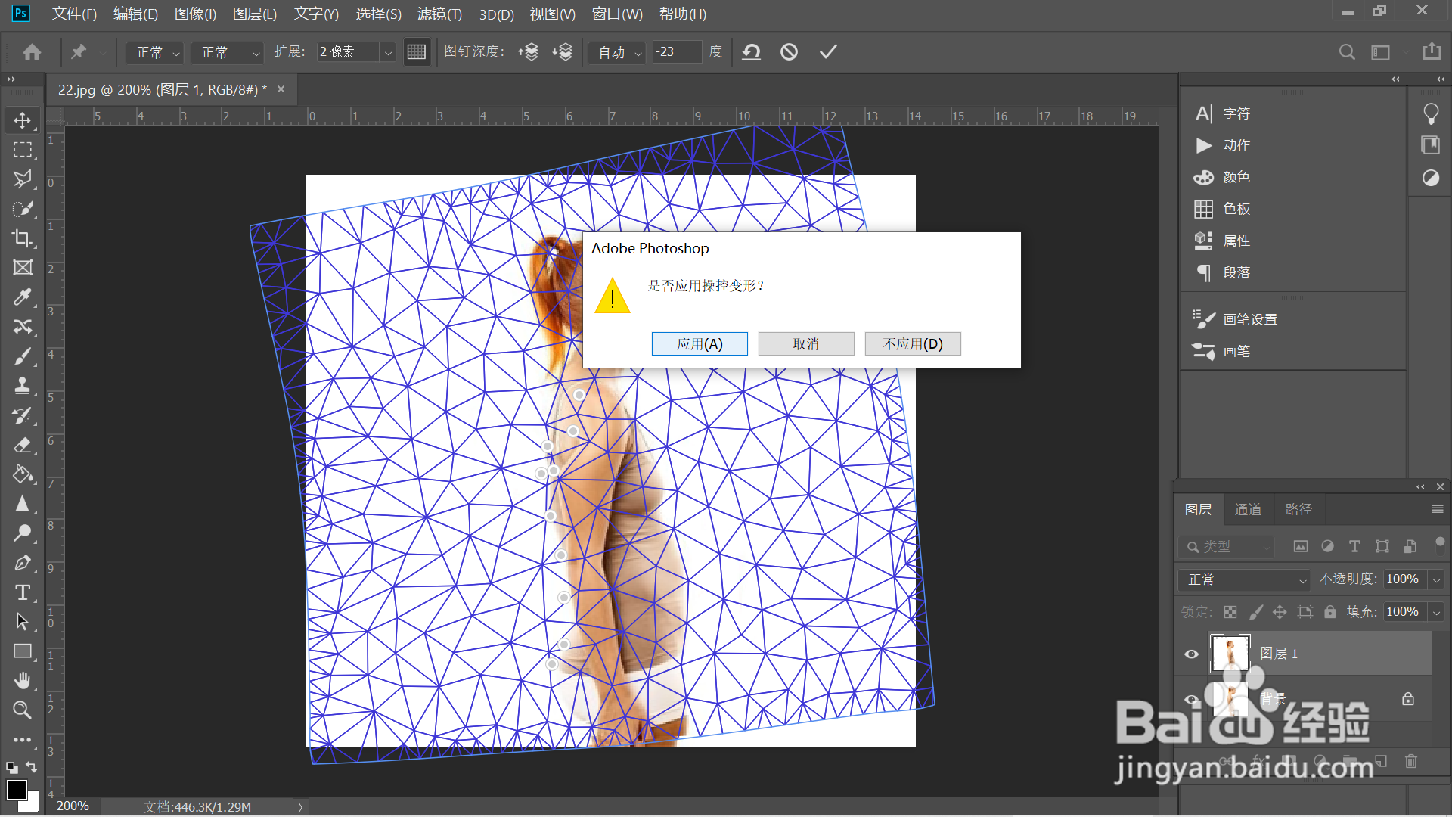Viewport: 1452px width, 817px height.
Task: Toggle lock all icon in layers panel
Action: (1330, 612)
